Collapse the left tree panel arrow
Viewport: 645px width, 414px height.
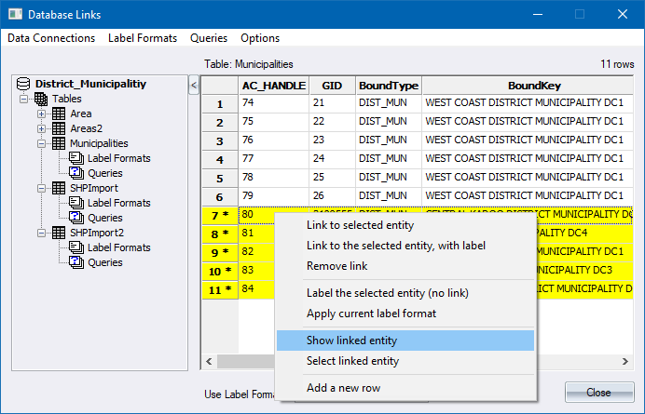click(x=194, y=85)
